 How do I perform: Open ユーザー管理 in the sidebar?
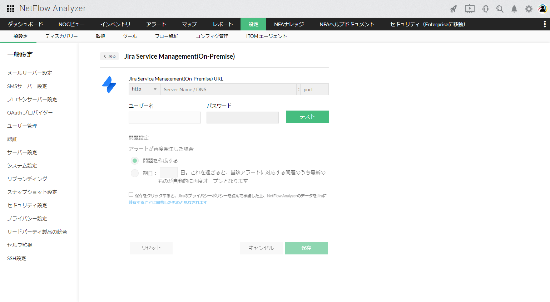pos(22,126)
